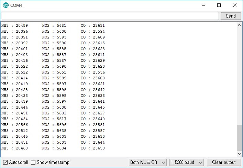
Task: Click the NH3 value 20416
Action: point(22,60)
